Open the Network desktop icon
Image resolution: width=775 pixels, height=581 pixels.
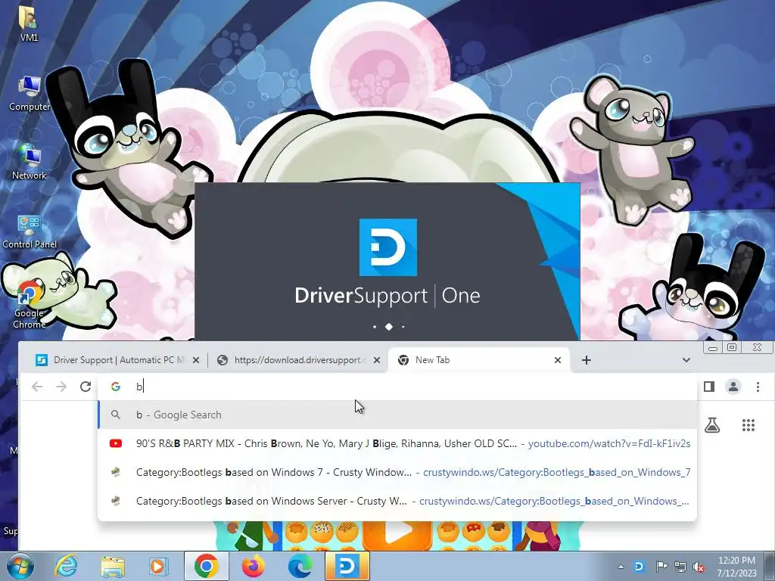tap(30, 162)
